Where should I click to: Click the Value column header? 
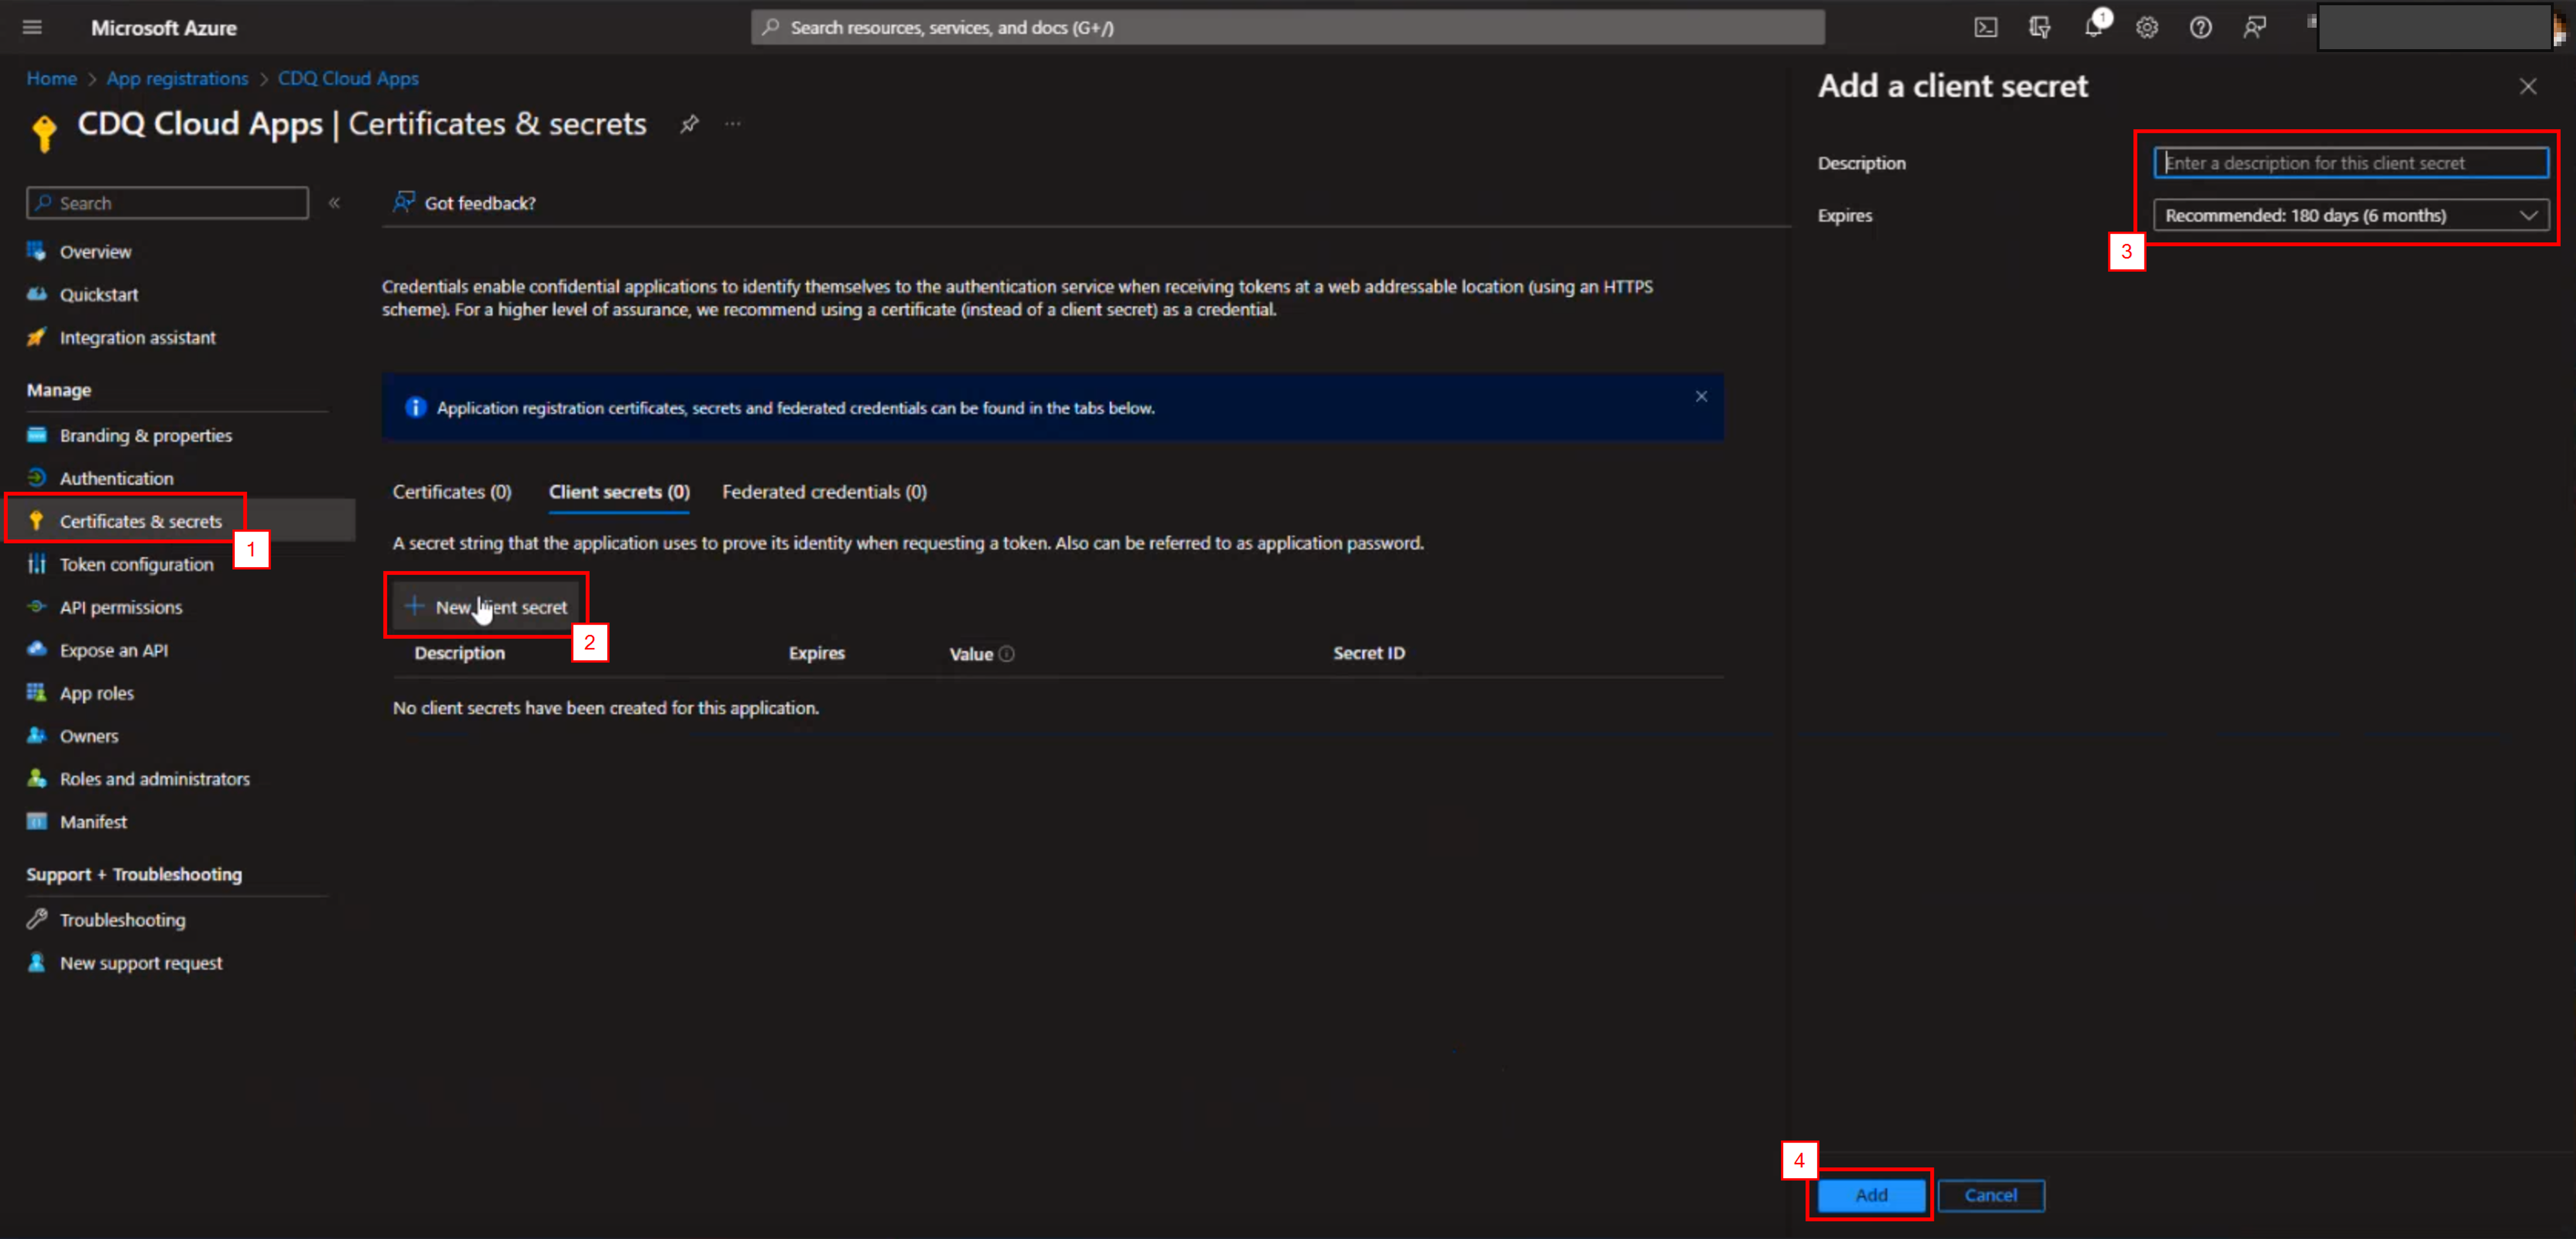point(970,654)
